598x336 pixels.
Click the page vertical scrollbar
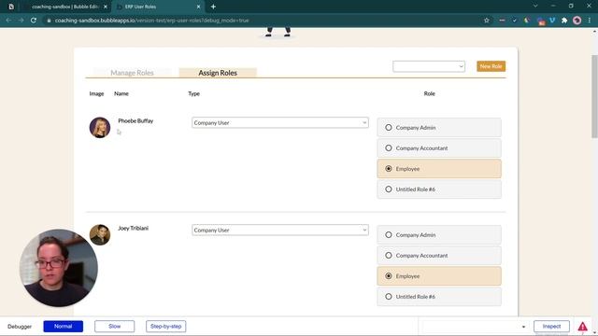tap(594, 96)
